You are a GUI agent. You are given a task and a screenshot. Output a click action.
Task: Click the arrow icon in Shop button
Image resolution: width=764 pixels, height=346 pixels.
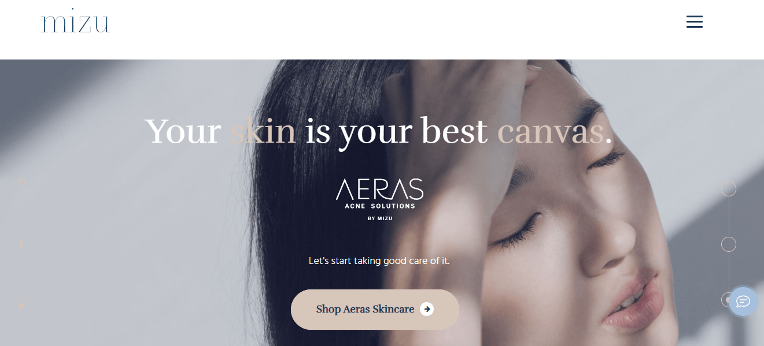427,309
